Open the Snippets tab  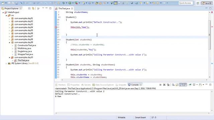121,85
